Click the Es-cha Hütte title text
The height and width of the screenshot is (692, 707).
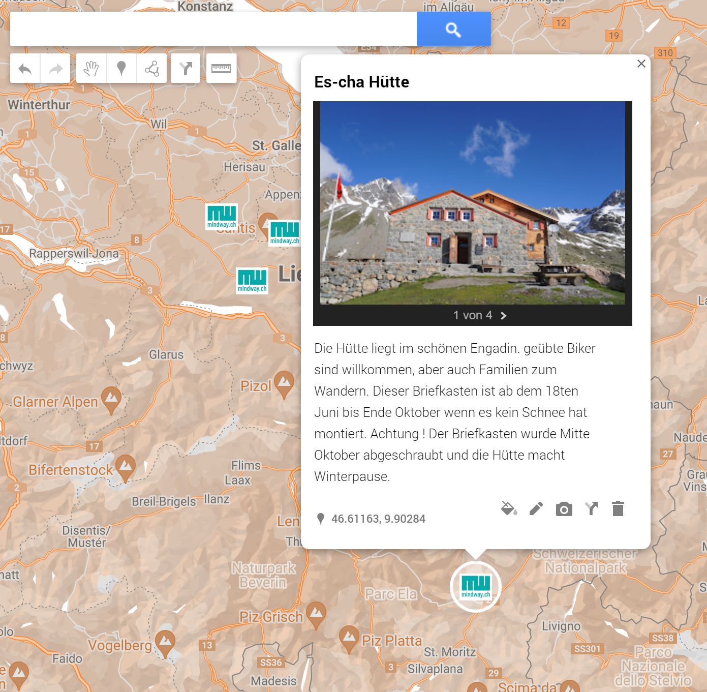tap(362, 82)
